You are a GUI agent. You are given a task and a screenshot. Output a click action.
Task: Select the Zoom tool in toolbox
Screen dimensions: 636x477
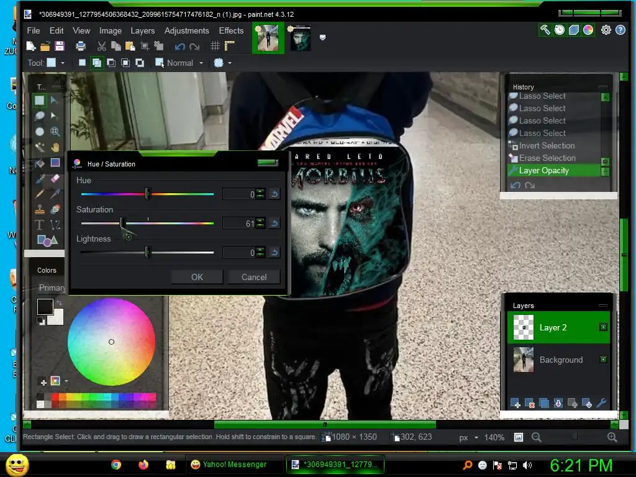point(55,132)
